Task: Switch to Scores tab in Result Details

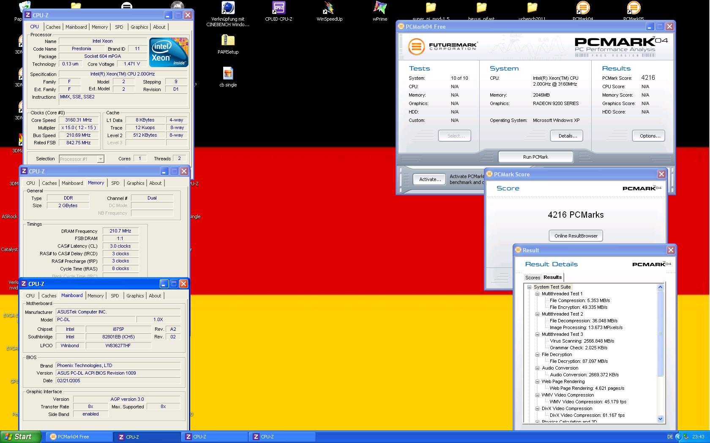Action: [532, 278]
